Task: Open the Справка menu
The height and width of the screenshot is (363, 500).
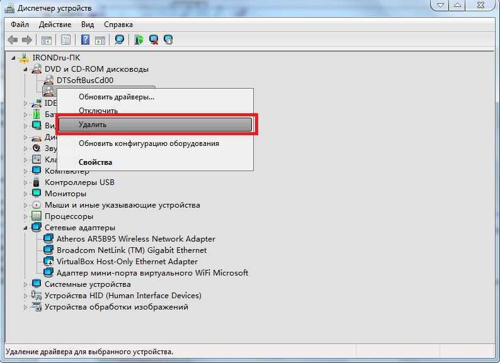Action: pyautogui.click(x=118, y=25)
